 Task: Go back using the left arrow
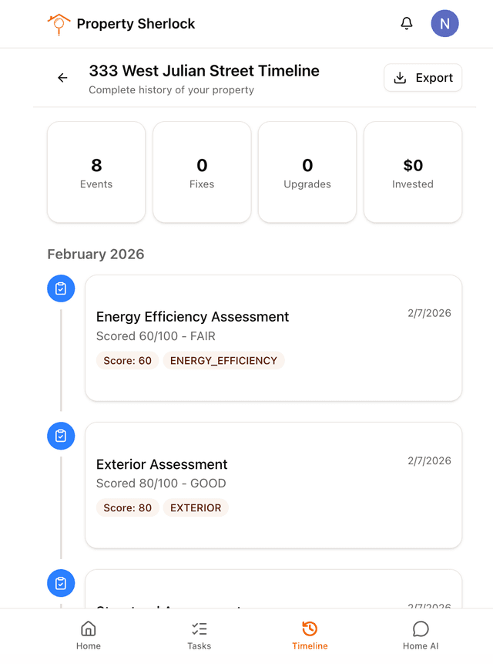pos(62,78)
